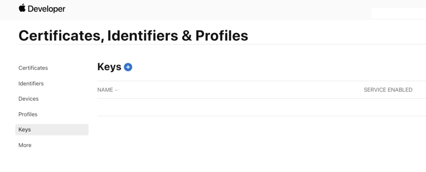
Task: Click the Apple logo icon
Action: 22,8
